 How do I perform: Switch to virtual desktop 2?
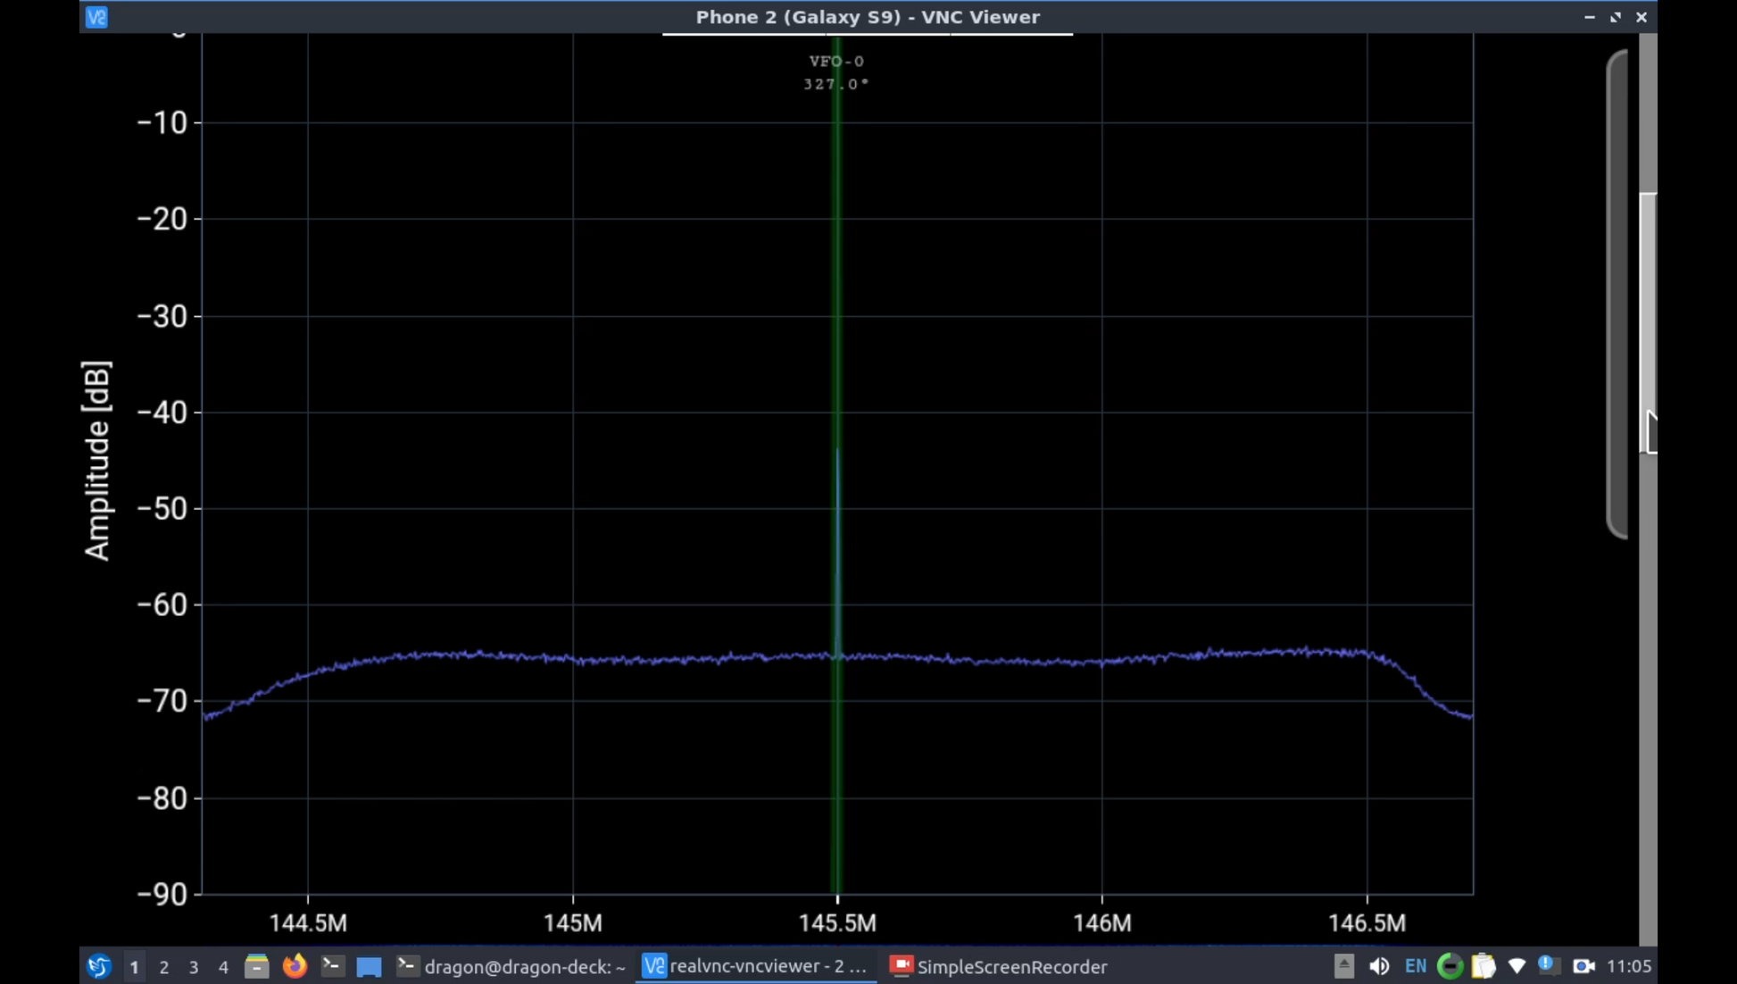163,967
